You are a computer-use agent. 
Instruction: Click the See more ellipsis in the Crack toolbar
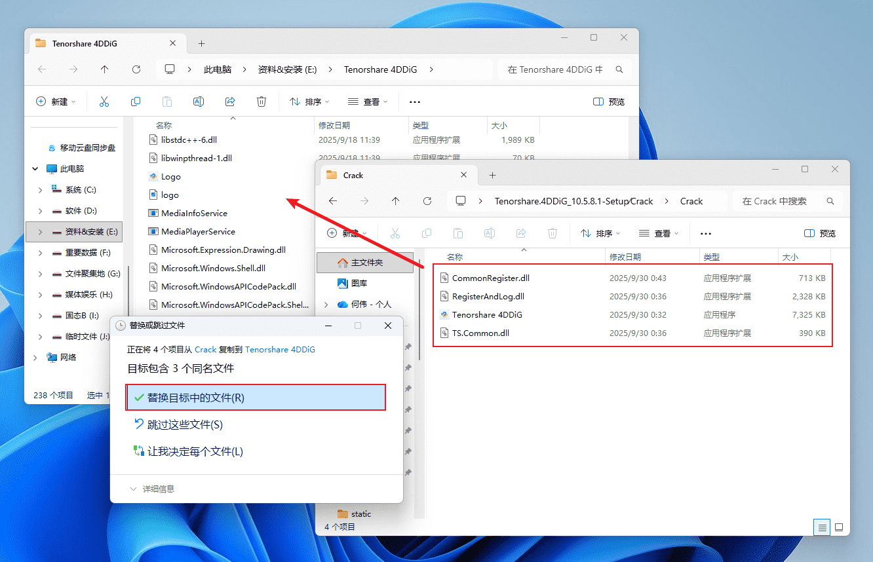pyautogui.click(x=705, y=233)
